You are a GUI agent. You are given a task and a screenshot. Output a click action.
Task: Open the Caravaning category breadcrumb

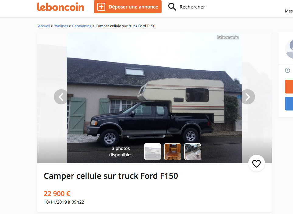click(x=82, y=26)
